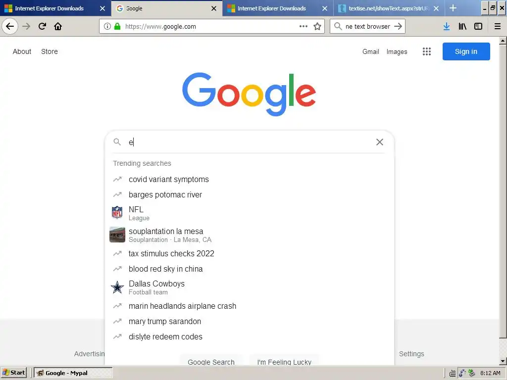Click the Advertising footer link
Viewport: 507px width, 380px height.
click(89, 354)
